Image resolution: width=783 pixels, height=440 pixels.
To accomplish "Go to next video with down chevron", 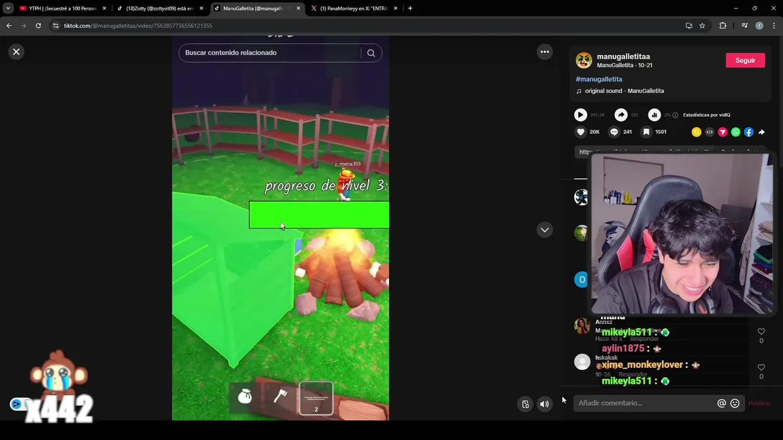I will click(544, 230).
